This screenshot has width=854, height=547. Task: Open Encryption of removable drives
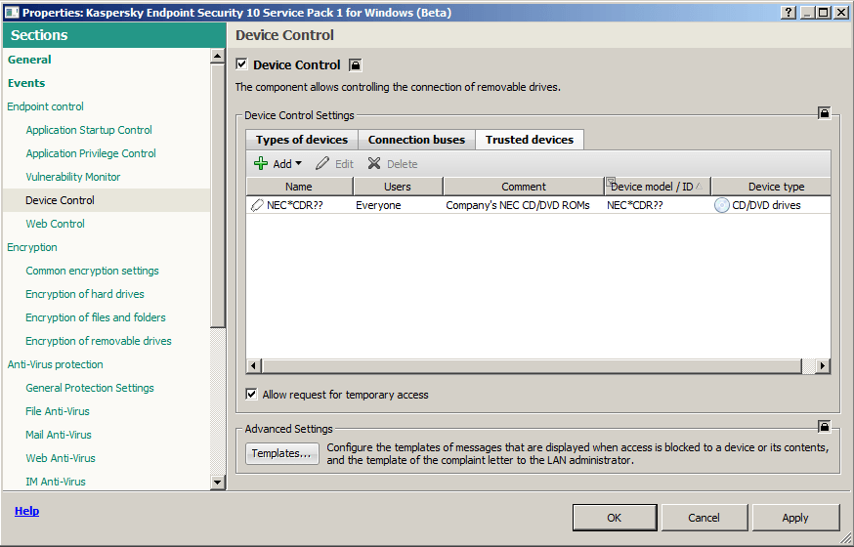[99, 340]
